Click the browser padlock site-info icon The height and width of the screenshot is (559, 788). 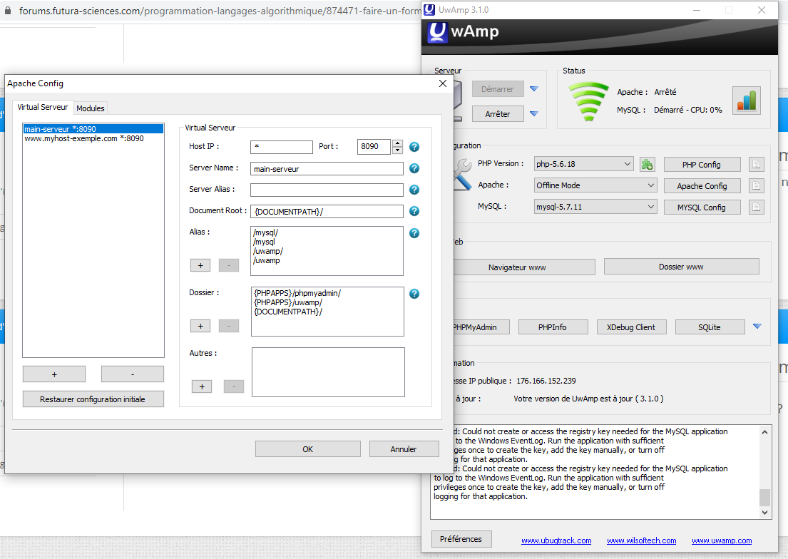pyautogui.click(x=8, y=11)
